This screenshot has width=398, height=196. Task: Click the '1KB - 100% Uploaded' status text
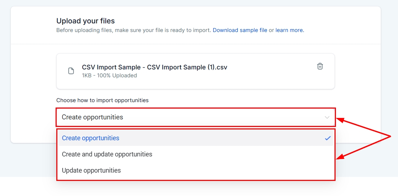(109, 76)
